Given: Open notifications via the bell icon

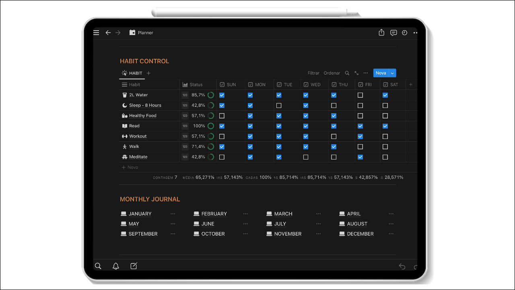Looking at the screenshot, I should pyautogui.click(x=116, y=266).
